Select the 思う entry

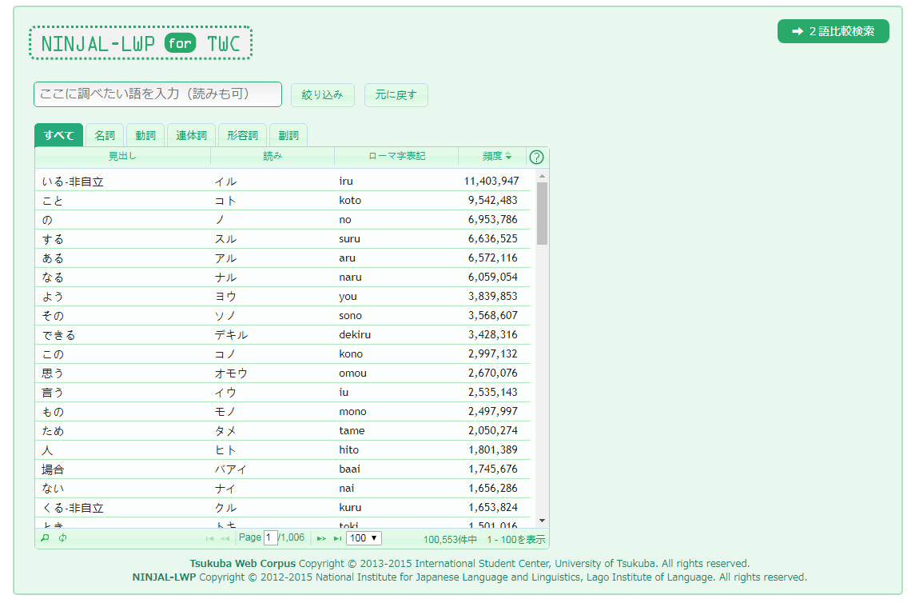click(282, 373)
